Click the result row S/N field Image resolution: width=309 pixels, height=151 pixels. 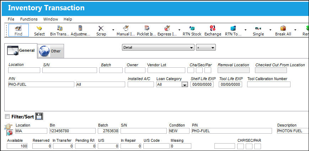coord(143,131)
